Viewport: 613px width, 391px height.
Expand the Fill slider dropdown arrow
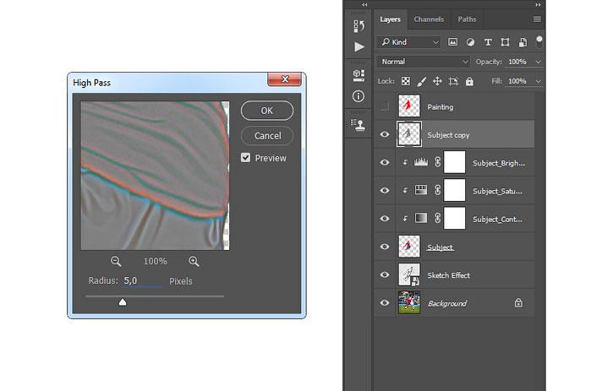tap(539, 81)
